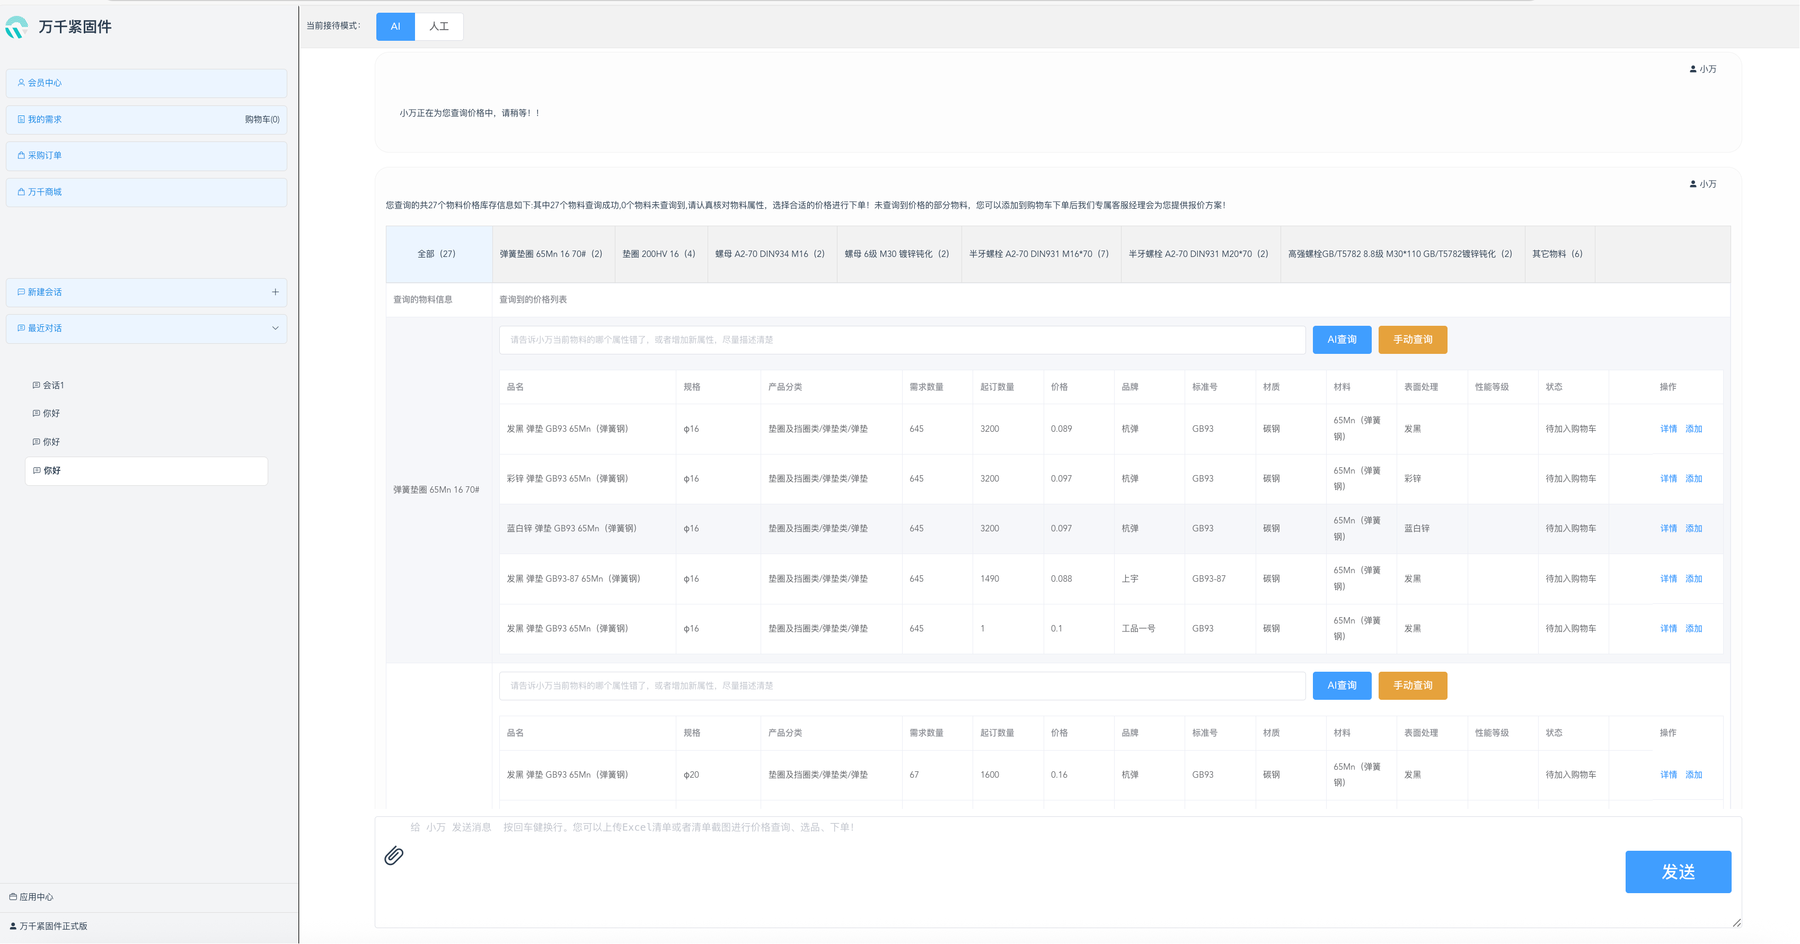Open 采购订单 in the sidebar
The image size is (1800, 944).
(45, 155)
